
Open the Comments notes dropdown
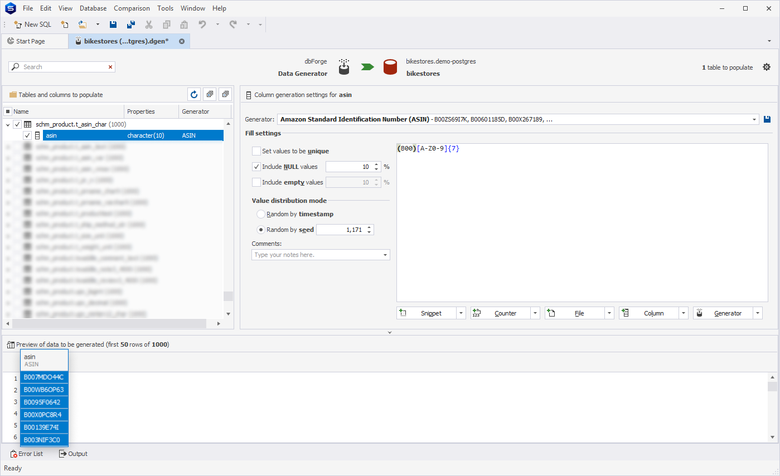click(x=385, y=255)
